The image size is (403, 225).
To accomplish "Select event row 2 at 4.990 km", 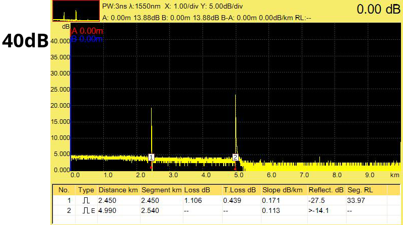I will coord(226,210).
